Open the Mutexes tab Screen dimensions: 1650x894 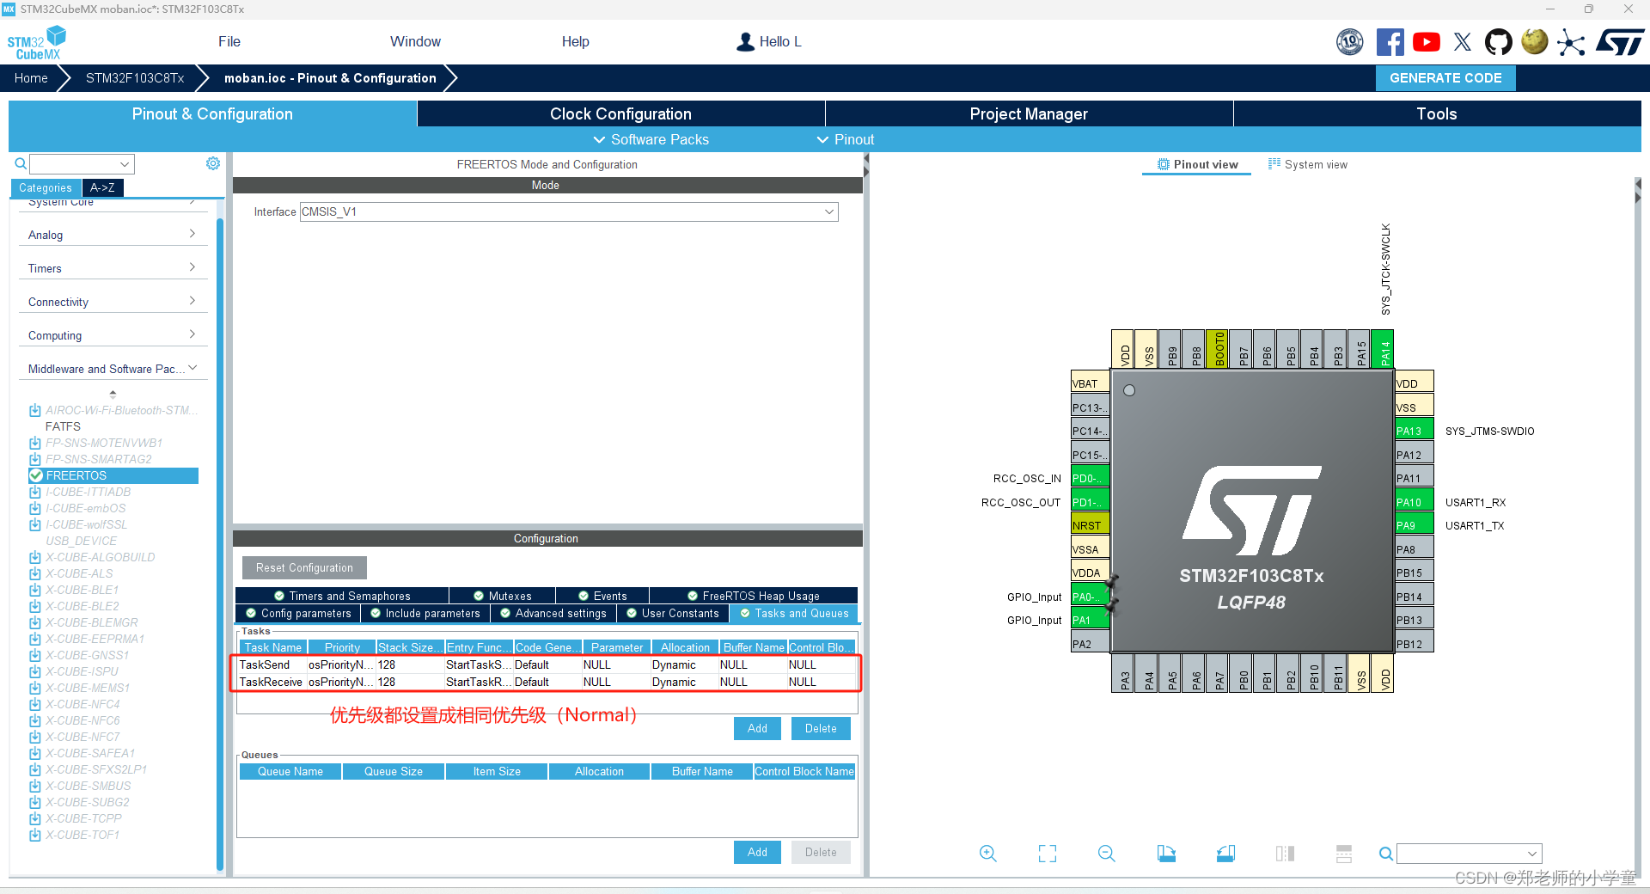[503, 596]
